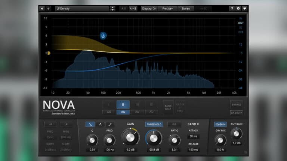This screenshot has width=287, height=161.
Task: Click the redo forward arrow
Action: pos(48,9)
